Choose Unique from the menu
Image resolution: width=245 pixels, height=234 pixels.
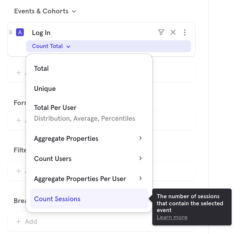pos(45,89)
